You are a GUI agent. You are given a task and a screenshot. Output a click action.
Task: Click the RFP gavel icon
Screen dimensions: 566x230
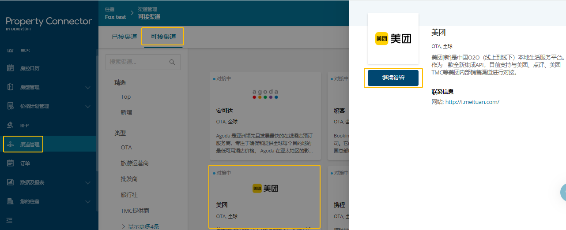[x=11, y=125]
